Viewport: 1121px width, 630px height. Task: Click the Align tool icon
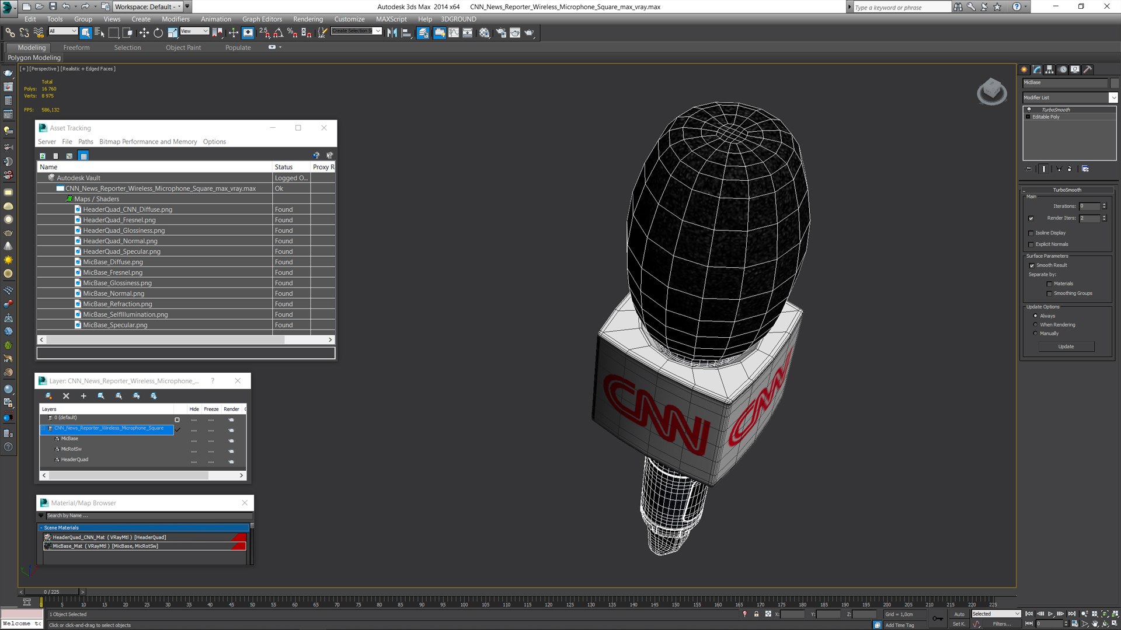tap(406, 33)
